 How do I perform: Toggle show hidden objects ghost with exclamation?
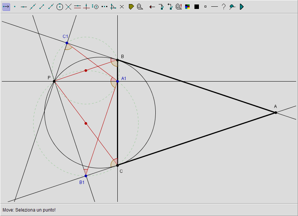[x=179, y=7]
